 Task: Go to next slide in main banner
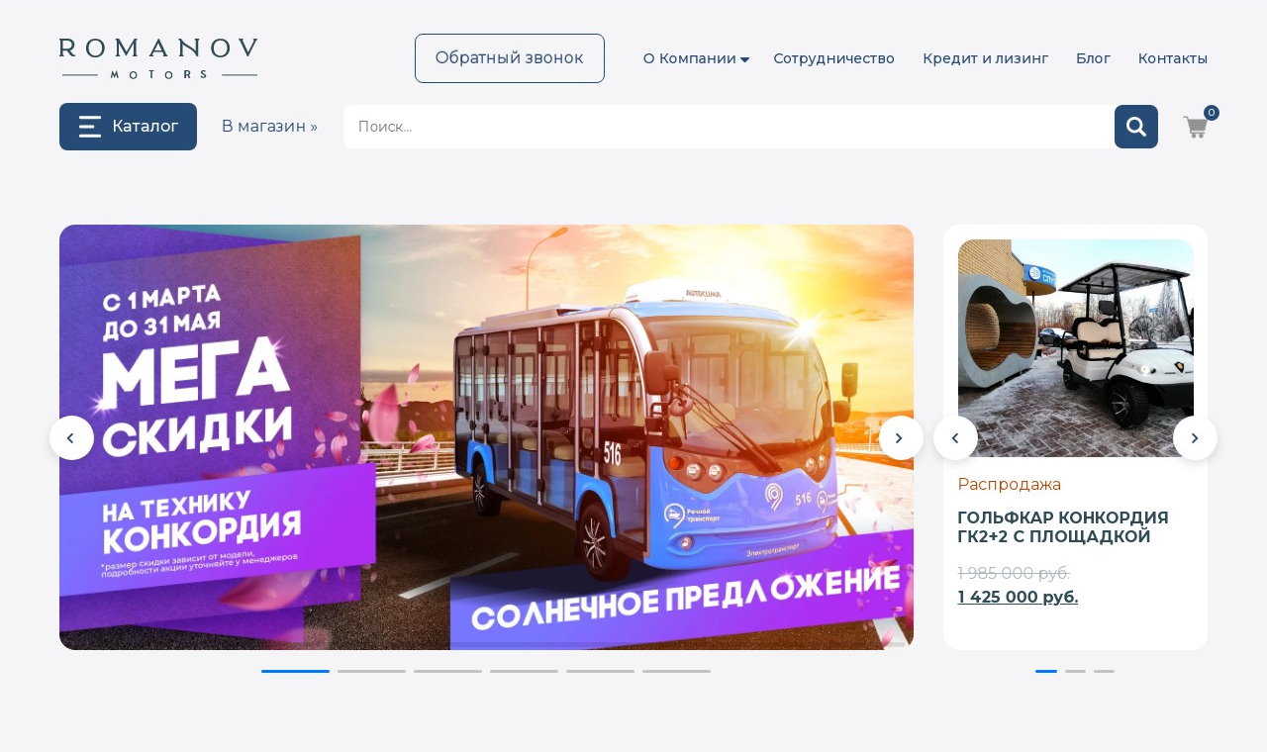point(901,437)
